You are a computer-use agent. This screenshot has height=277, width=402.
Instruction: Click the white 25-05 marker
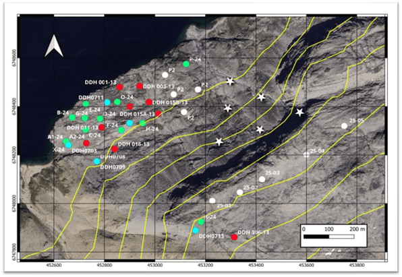pos(344,126)
